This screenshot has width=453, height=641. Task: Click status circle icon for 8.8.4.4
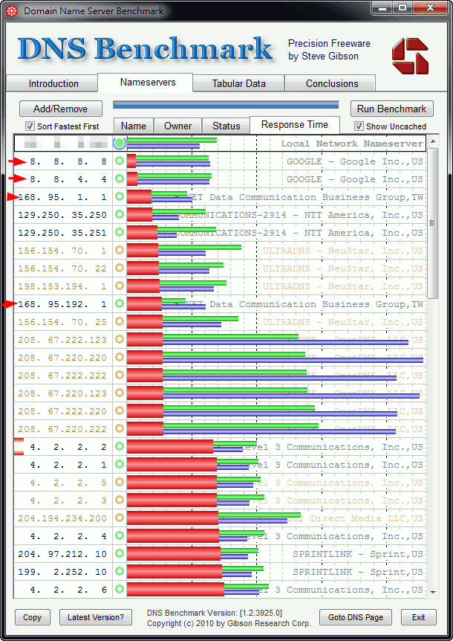[119, 178]
